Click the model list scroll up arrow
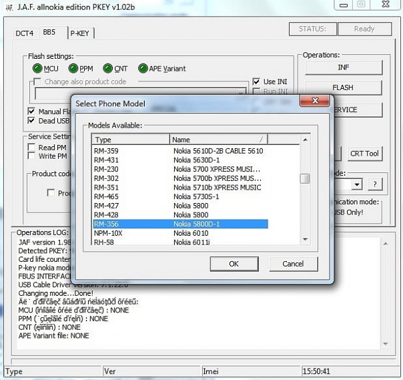 coord(305,140)
